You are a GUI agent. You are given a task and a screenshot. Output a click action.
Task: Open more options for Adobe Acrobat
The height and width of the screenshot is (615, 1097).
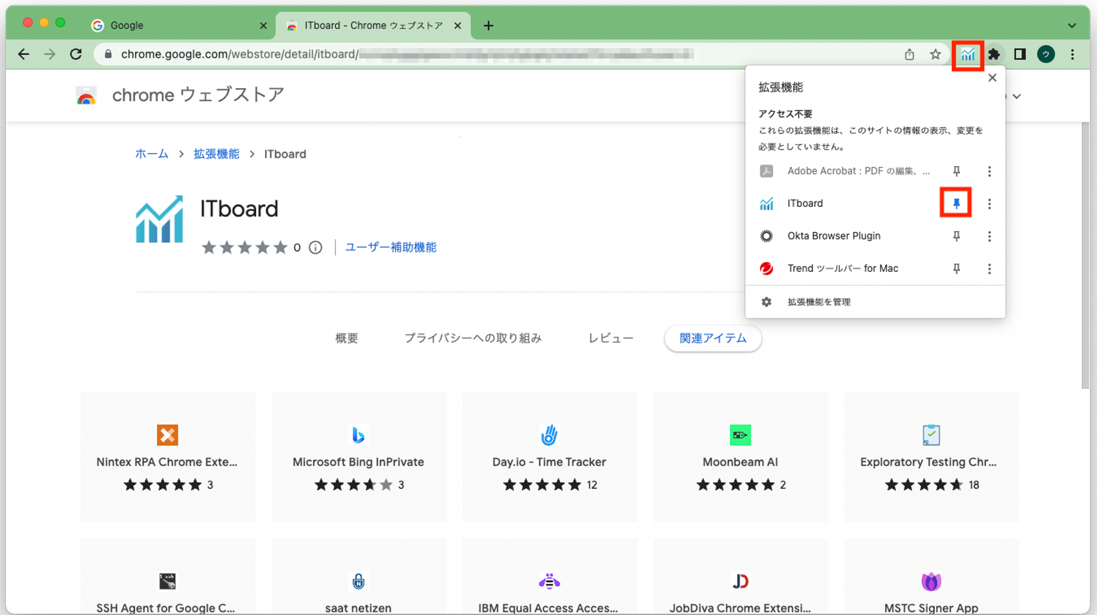pyautogui.click(x=989, y=172)
